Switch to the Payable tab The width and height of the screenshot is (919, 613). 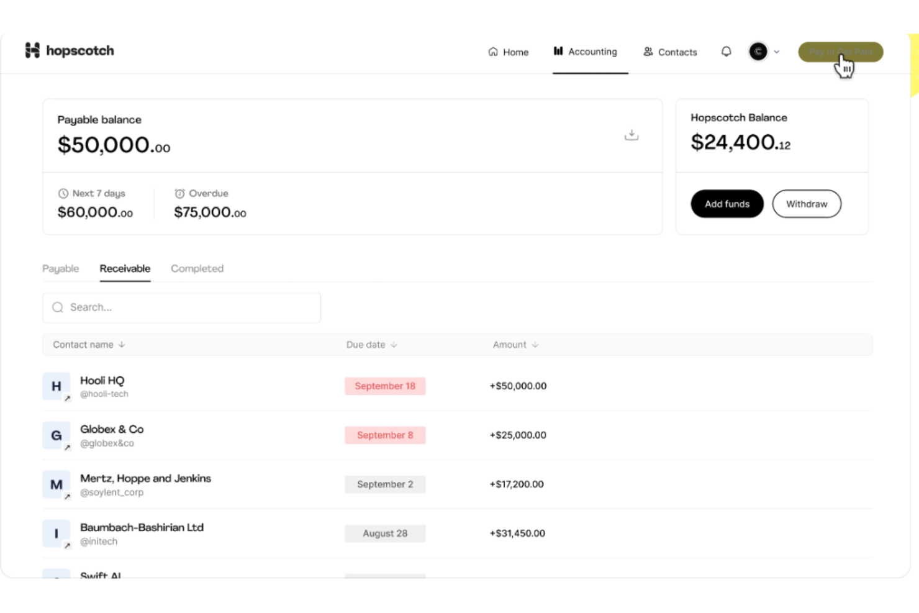pos(60,268)
